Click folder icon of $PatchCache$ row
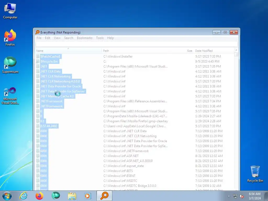The image size is (268, 201). point(38,57)
